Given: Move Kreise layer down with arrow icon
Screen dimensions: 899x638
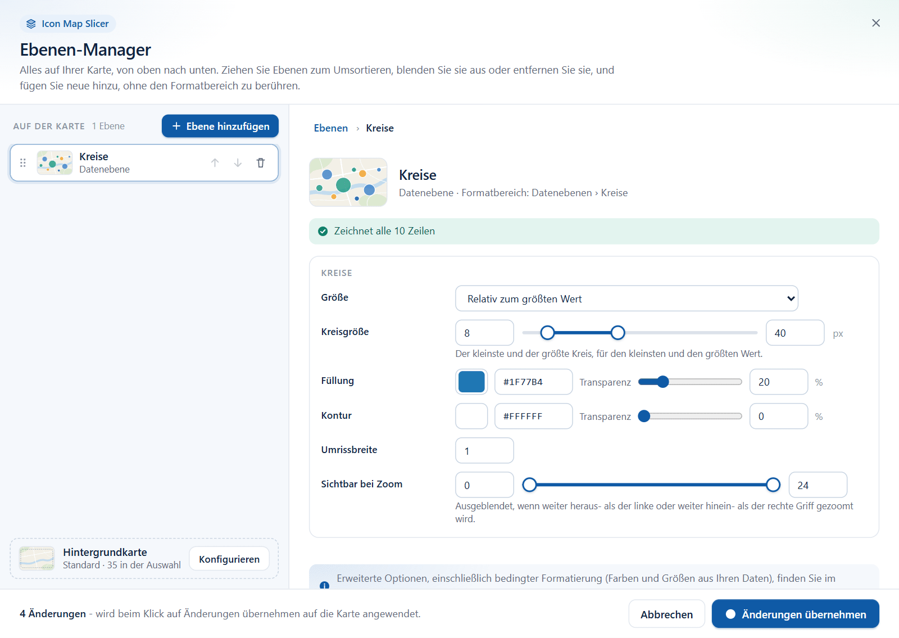Looking at the screenshot, I should point(238,163).
